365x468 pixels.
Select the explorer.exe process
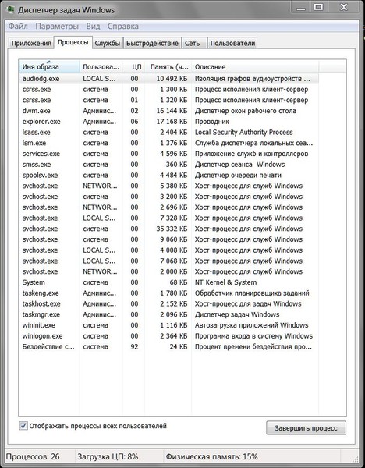pos(168,122)
